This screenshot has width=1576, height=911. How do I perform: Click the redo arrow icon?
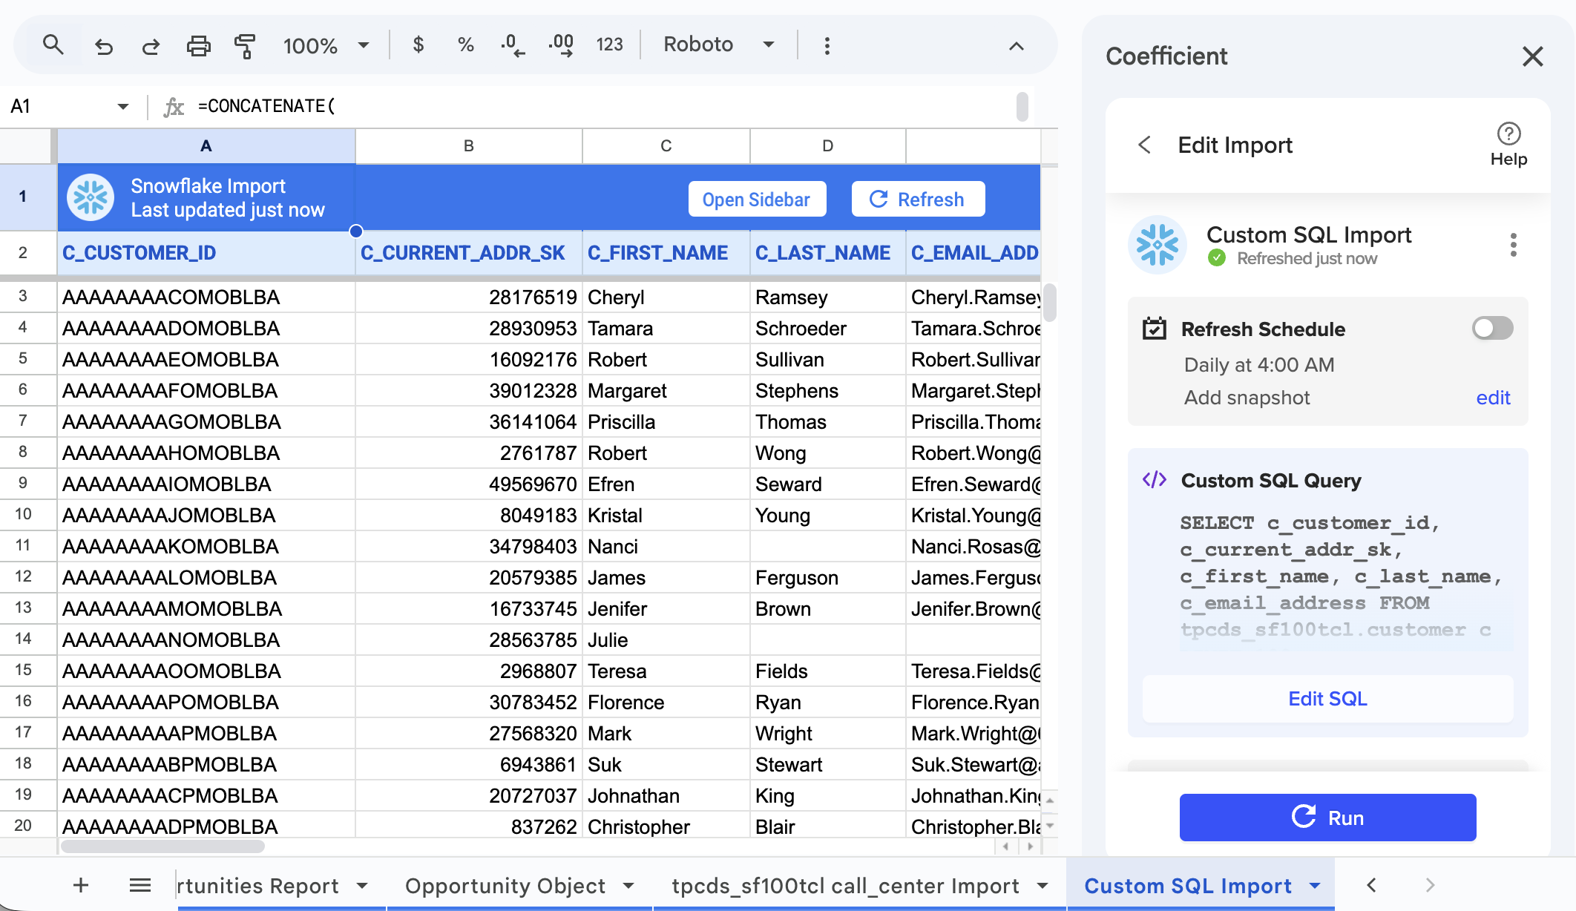(151, 46)
